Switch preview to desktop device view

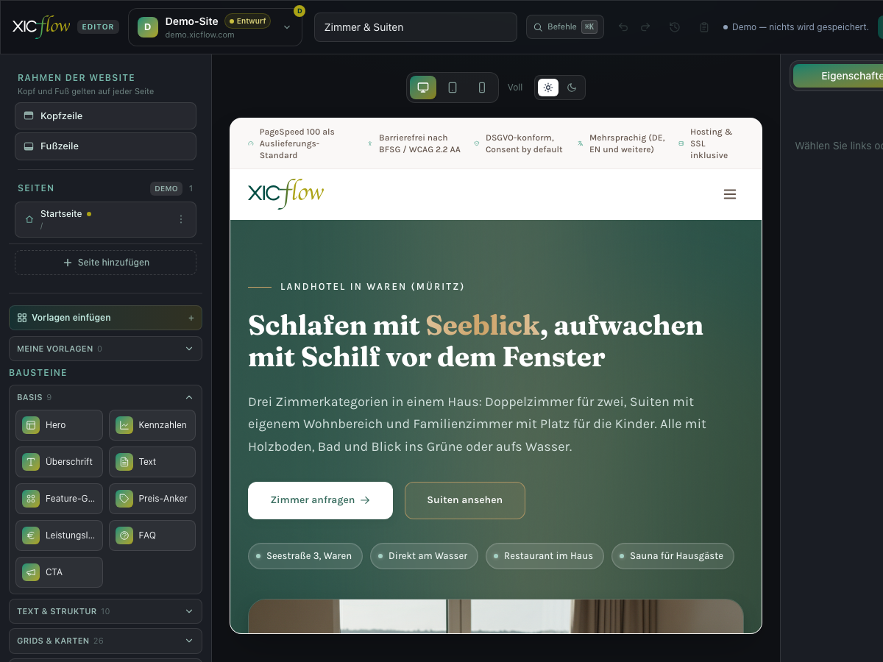coord(423,88)
